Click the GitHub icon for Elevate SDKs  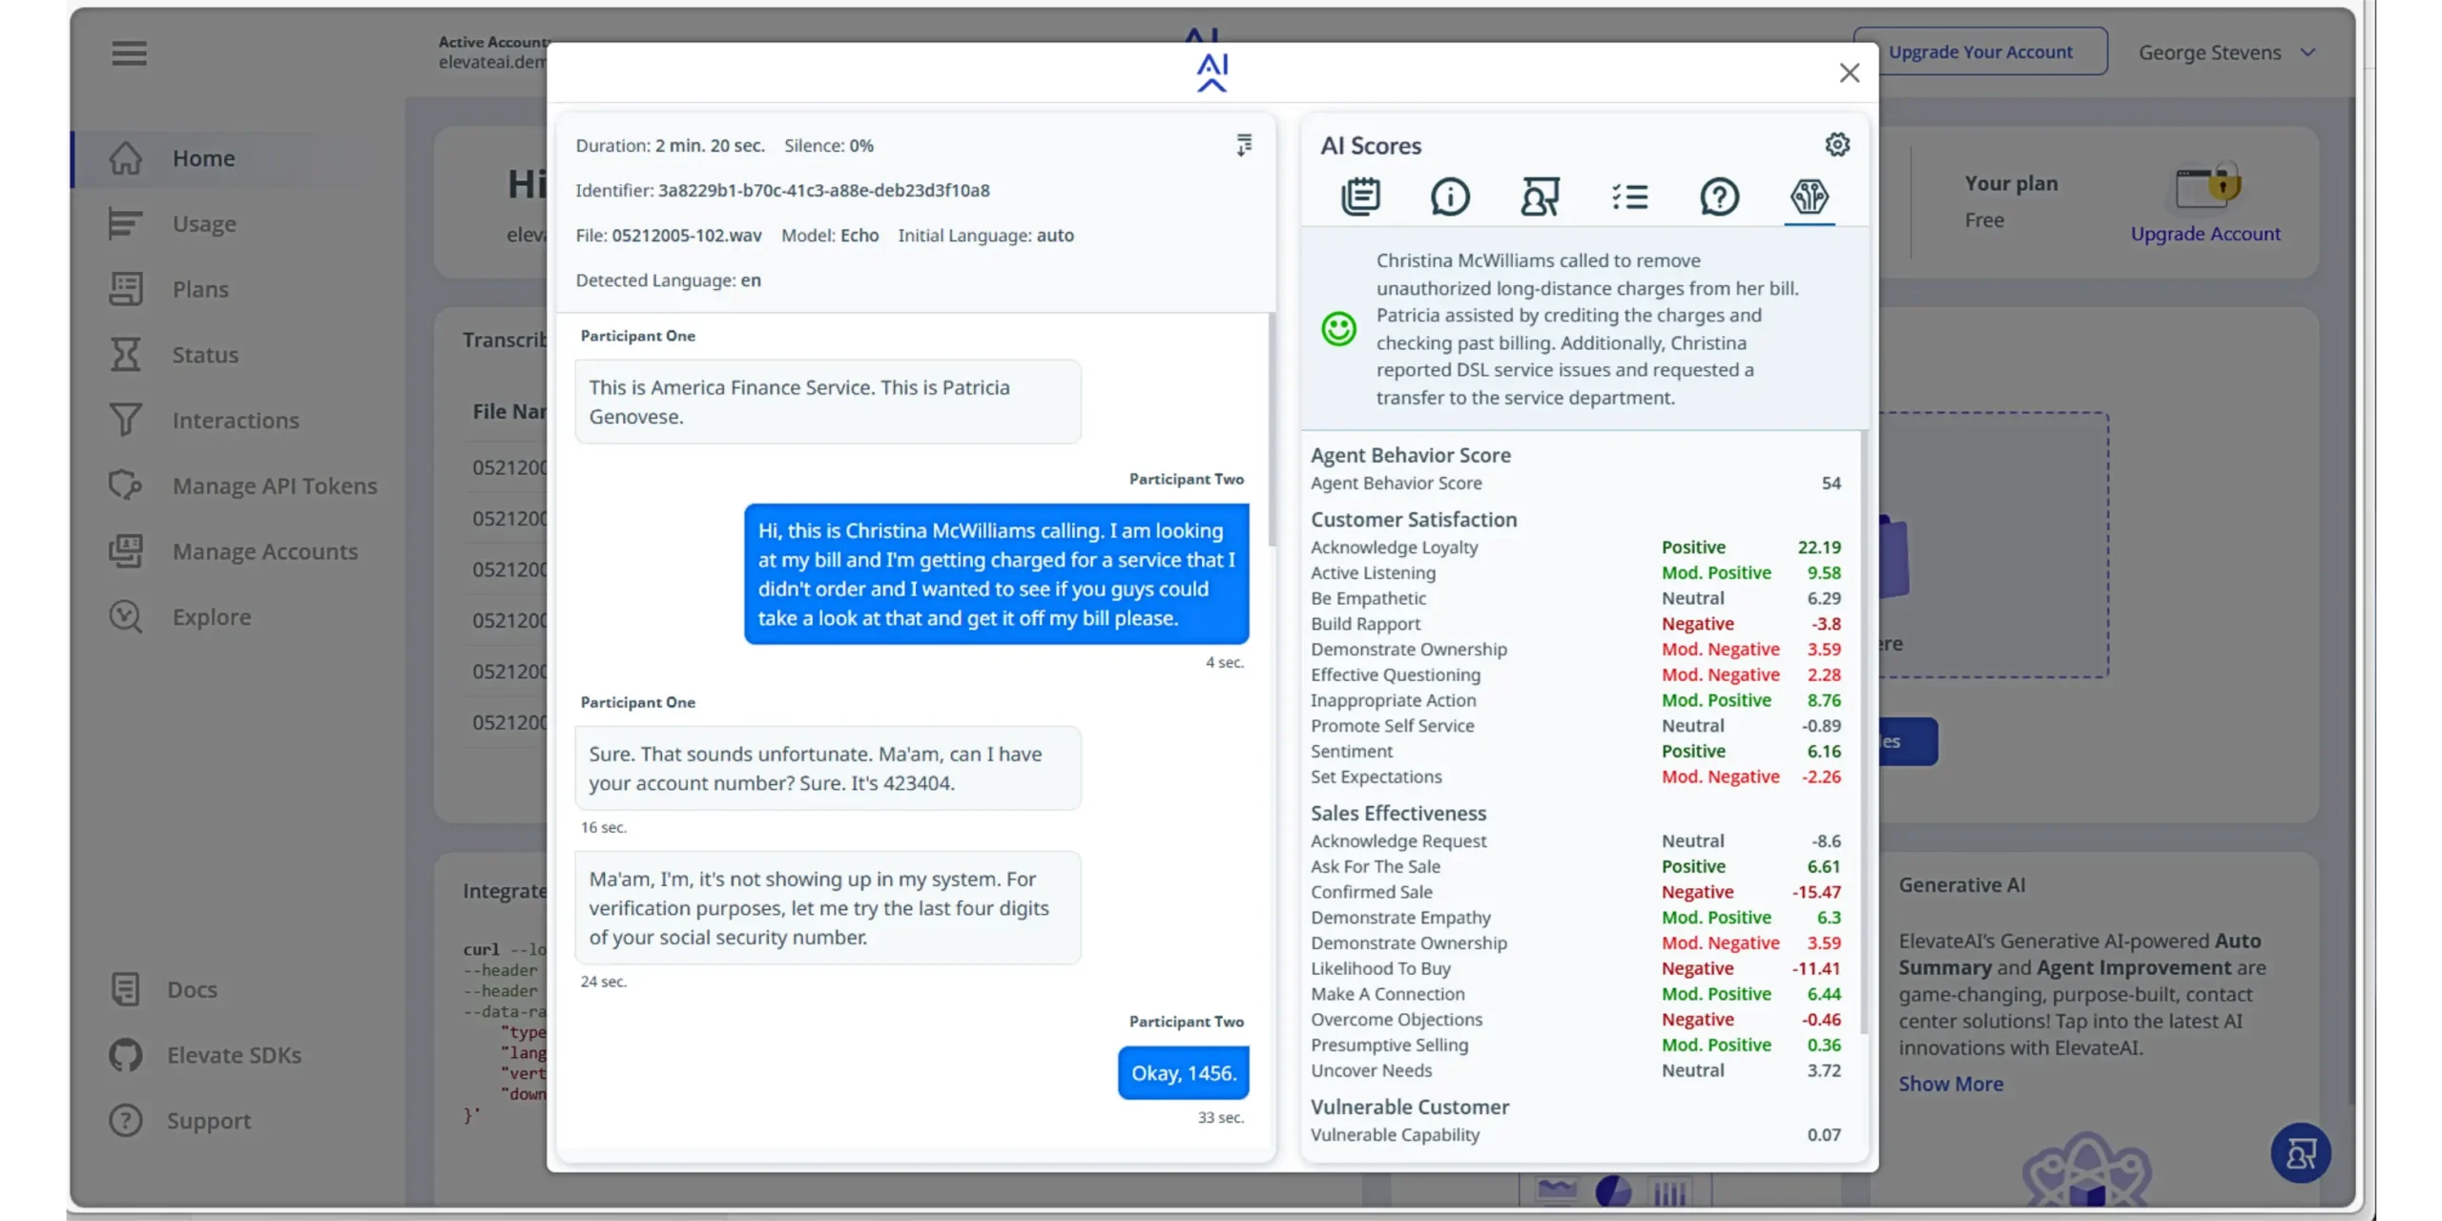point(125,1055)
